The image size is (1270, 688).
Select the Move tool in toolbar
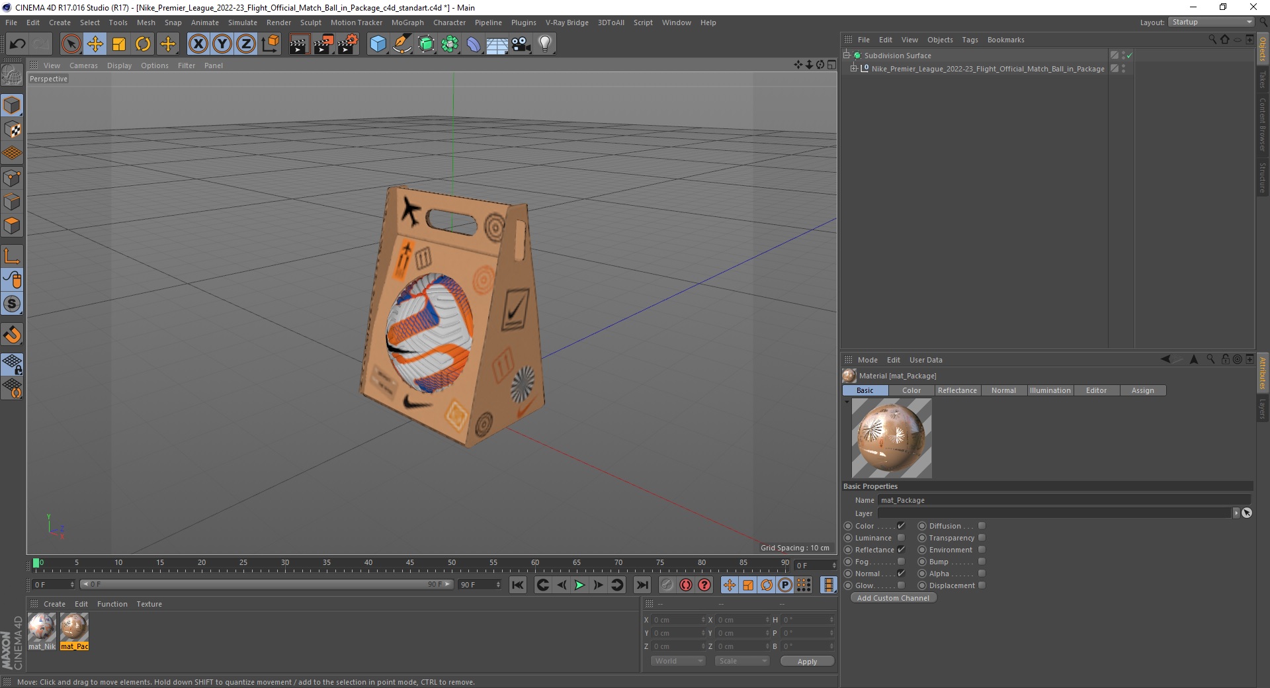(95, 44)
